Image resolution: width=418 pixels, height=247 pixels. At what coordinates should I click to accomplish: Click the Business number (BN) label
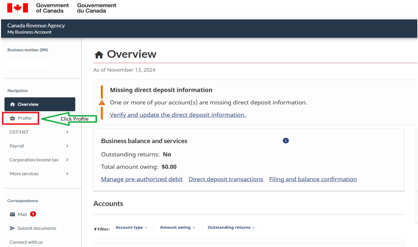28,50
